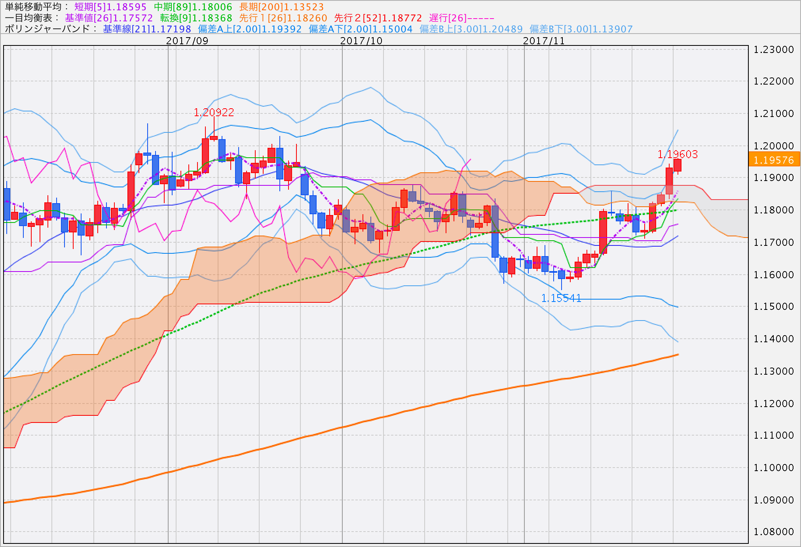Click the low annotation 1.15541
This screenshot has height=547, width=801.
(x=561, y=298)
